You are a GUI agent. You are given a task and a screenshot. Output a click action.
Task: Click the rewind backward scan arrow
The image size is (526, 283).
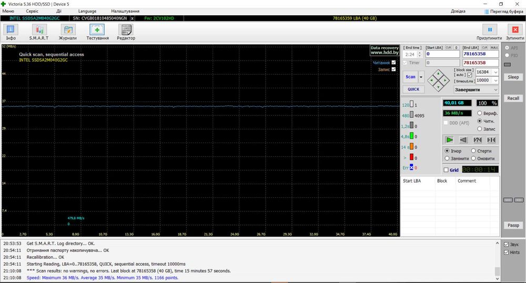coord(463,140)
